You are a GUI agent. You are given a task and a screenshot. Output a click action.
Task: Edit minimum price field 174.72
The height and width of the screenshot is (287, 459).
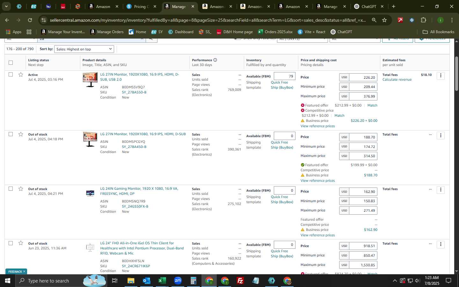pyautogui.click(x=363, y=147)
